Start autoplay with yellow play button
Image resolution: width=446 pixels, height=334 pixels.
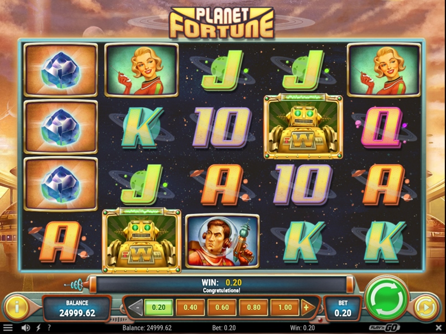[x=426, y=307]
